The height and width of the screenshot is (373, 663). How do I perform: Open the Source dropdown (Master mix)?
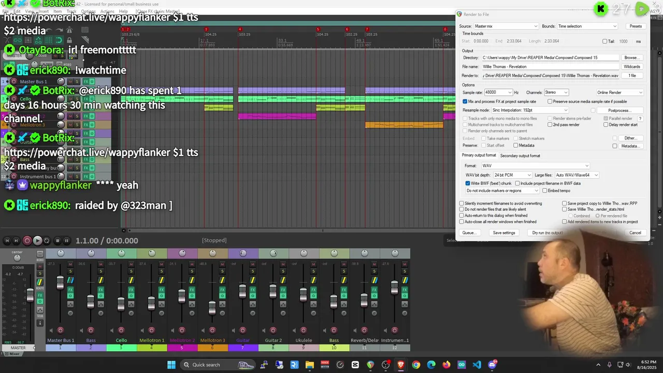(x=506, y=26)
